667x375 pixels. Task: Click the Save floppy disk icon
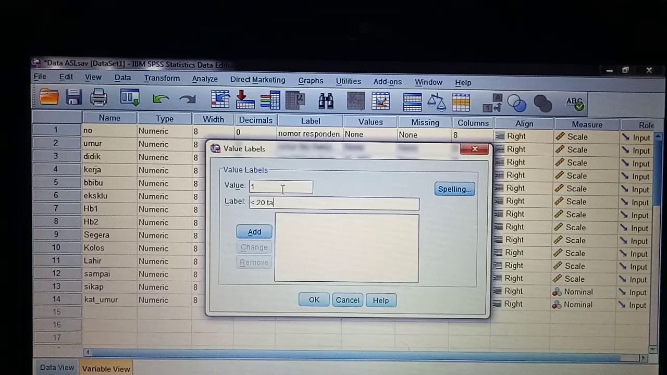[x=73, y=97]
